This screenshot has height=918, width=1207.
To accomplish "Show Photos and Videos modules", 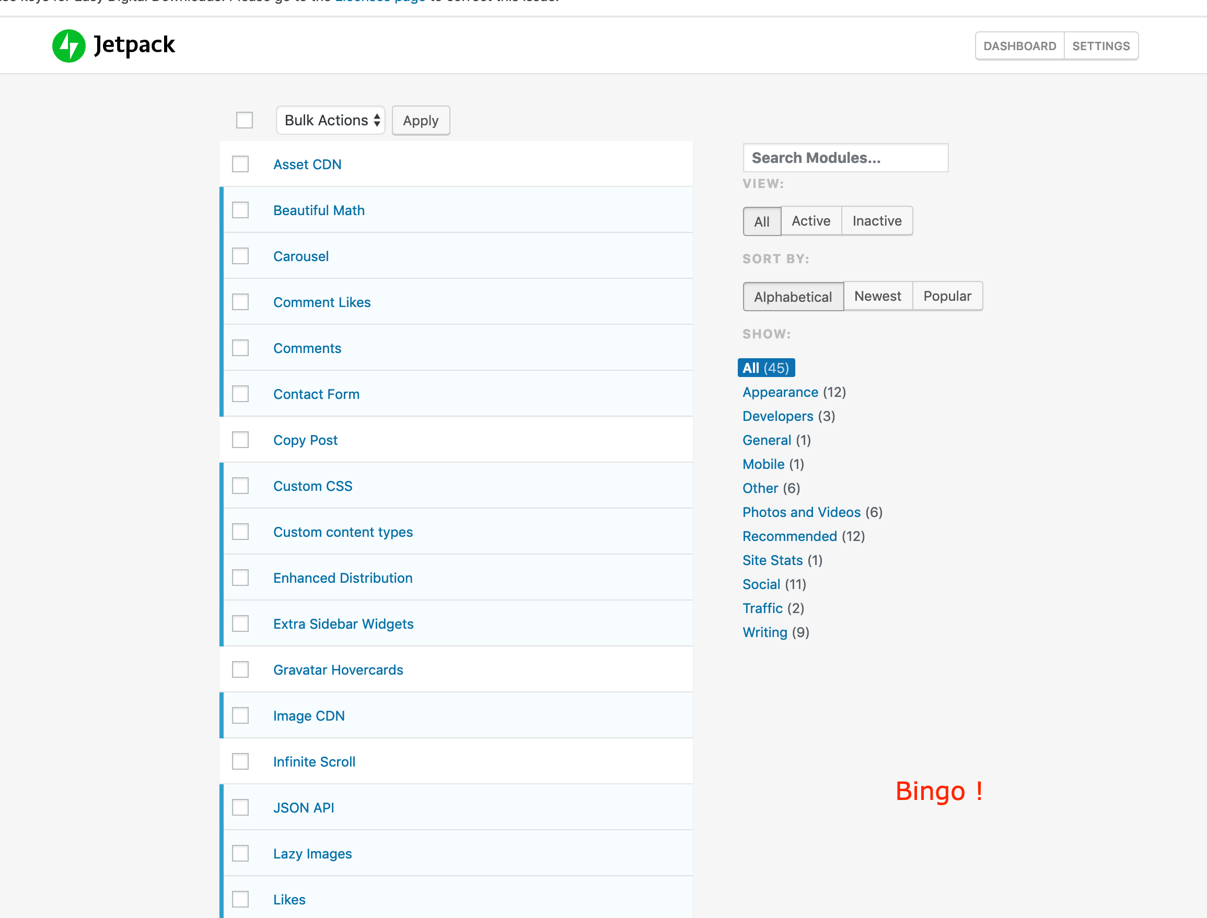I will (802, 512).
